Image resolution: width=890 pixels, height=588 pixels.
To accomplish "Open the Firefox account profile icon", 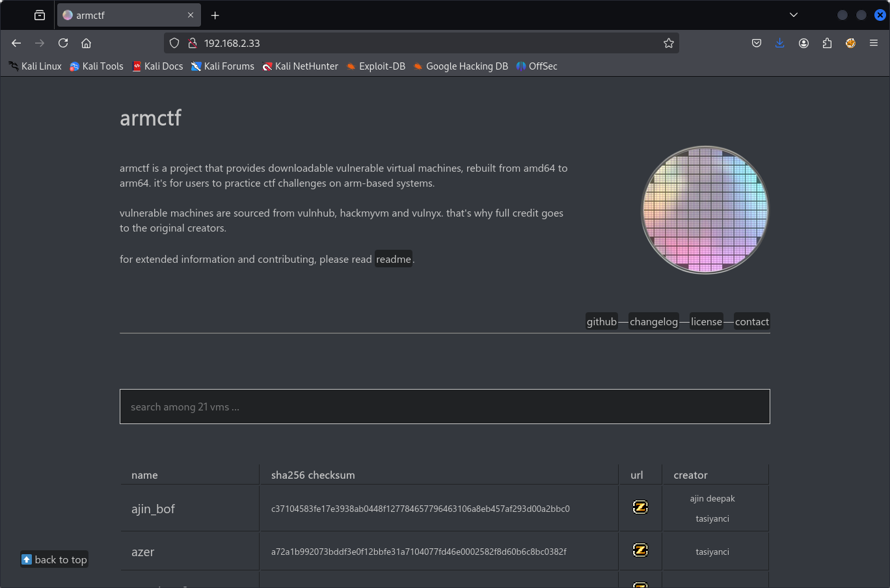I will point(803,43).
